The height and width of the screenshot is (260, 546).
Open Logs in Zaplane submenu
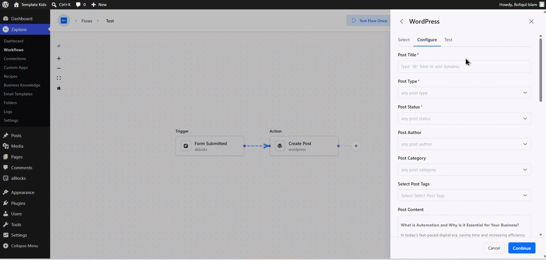click(8, 112)
